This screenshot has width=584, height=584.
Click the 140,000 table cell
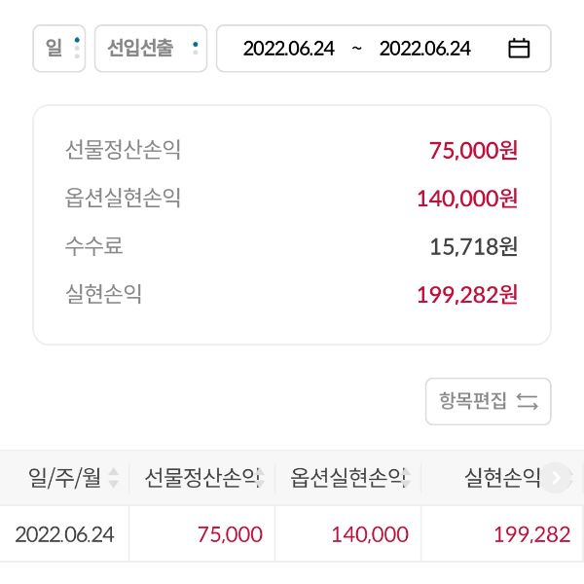tap(369, 534)
